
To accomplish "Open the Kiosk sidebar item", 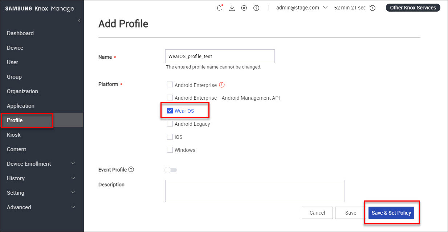I will point(14,135).
